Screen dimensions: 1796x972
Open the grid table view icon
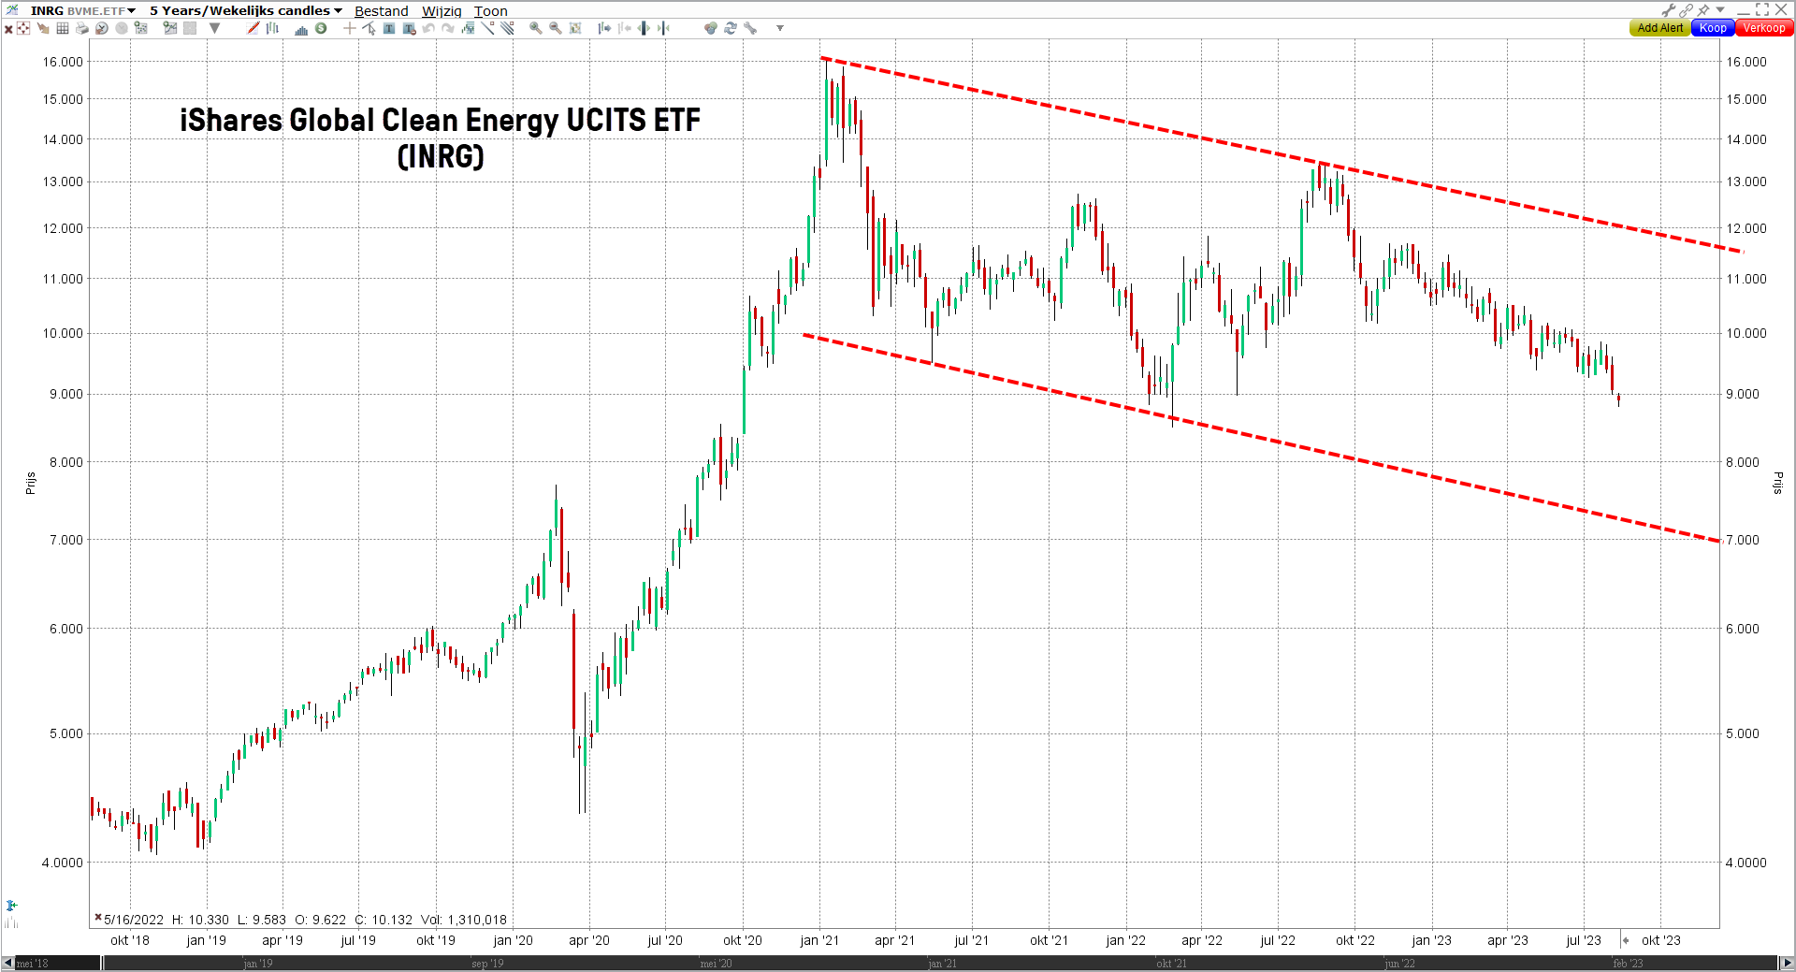tap(63, 28)
